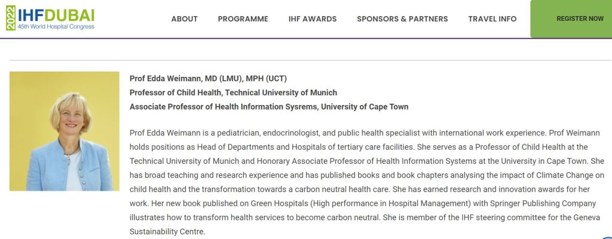The height and width of the screenshot is (239, 612).
Task: Open SPONSORS & PARTNERS navigation item
Action: (402, 19)
